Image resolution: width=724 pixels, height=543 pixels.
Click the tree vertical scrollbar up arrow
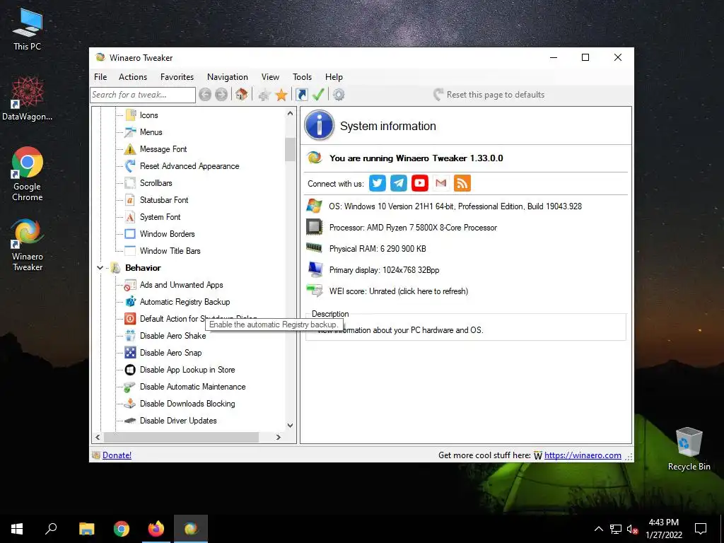290,113
